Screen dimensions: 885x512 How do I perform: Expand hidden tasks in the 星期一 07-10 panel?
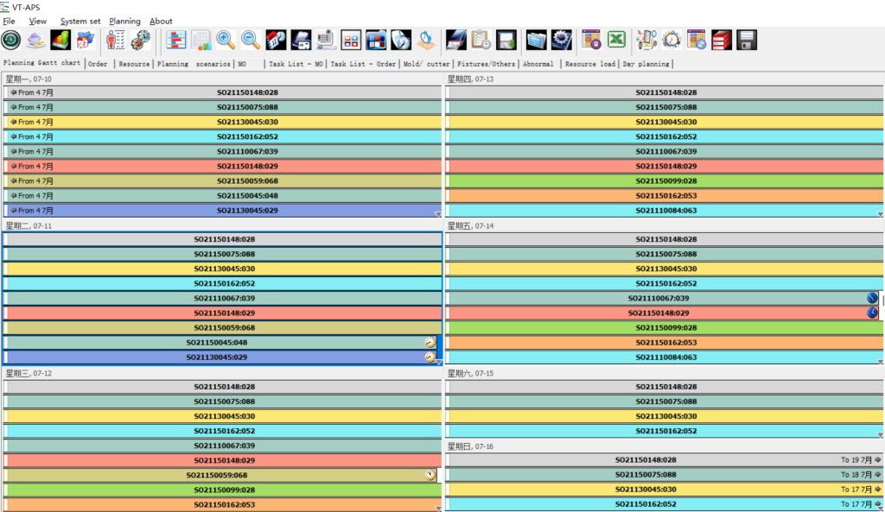(438, 213)
